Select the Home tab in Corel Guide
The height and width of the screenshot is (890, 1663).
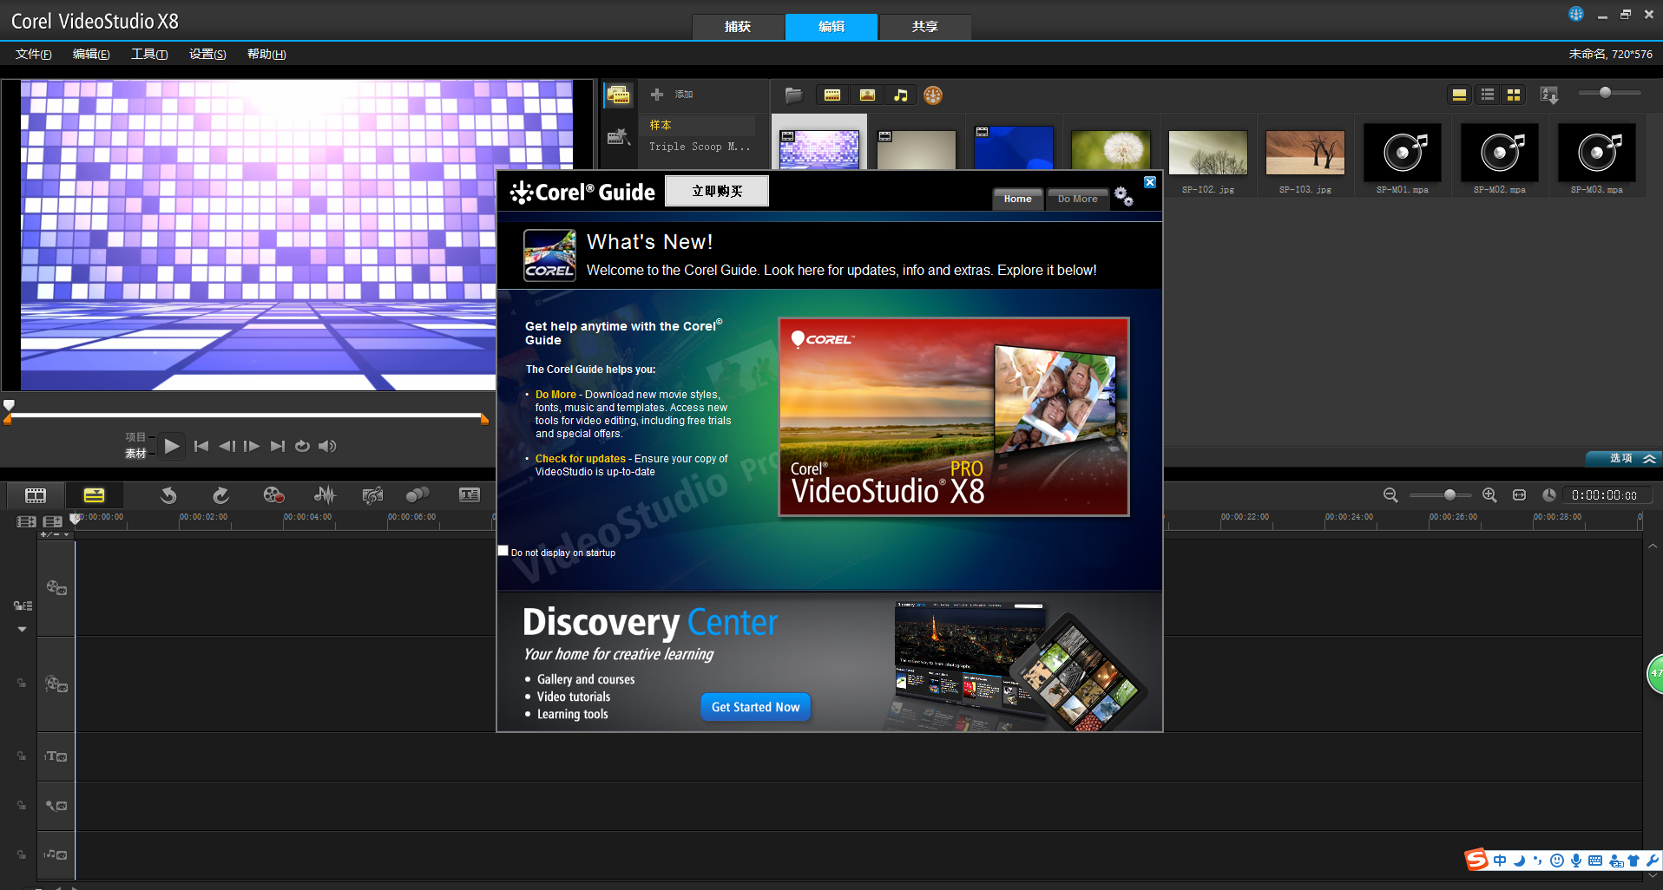[1018, 199]
